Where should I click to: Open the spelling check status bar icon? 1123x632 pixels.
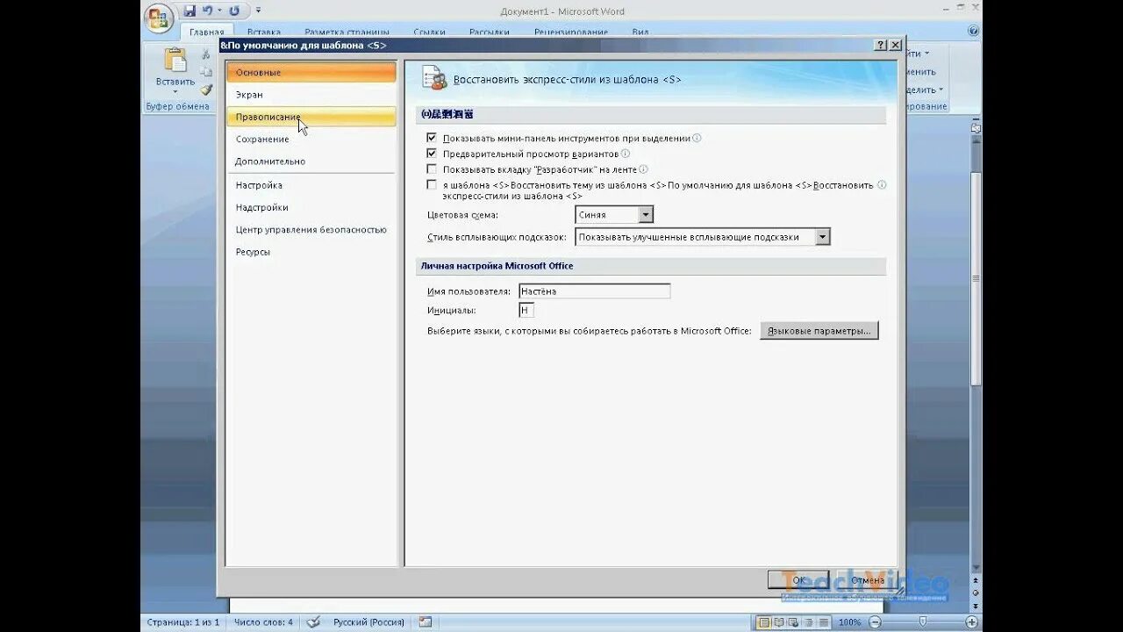click(x=314, y=621)
